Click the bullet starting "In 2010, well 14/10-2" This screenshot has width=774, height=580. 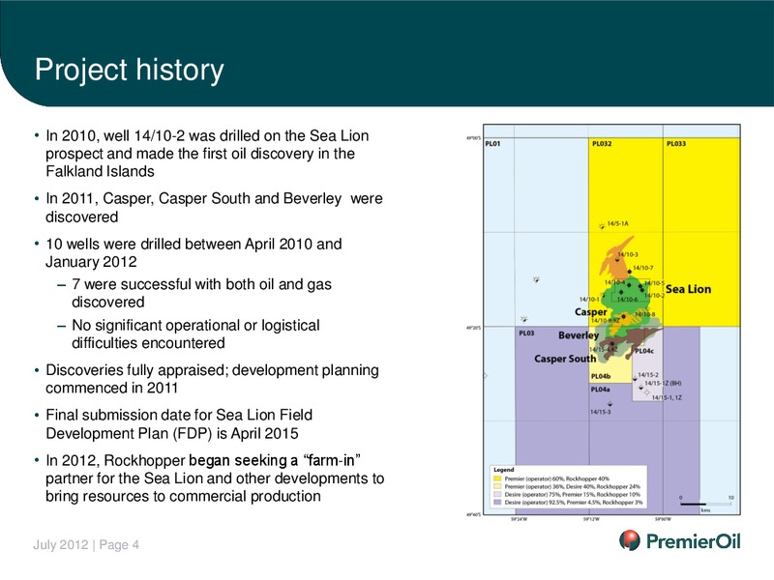207,154
